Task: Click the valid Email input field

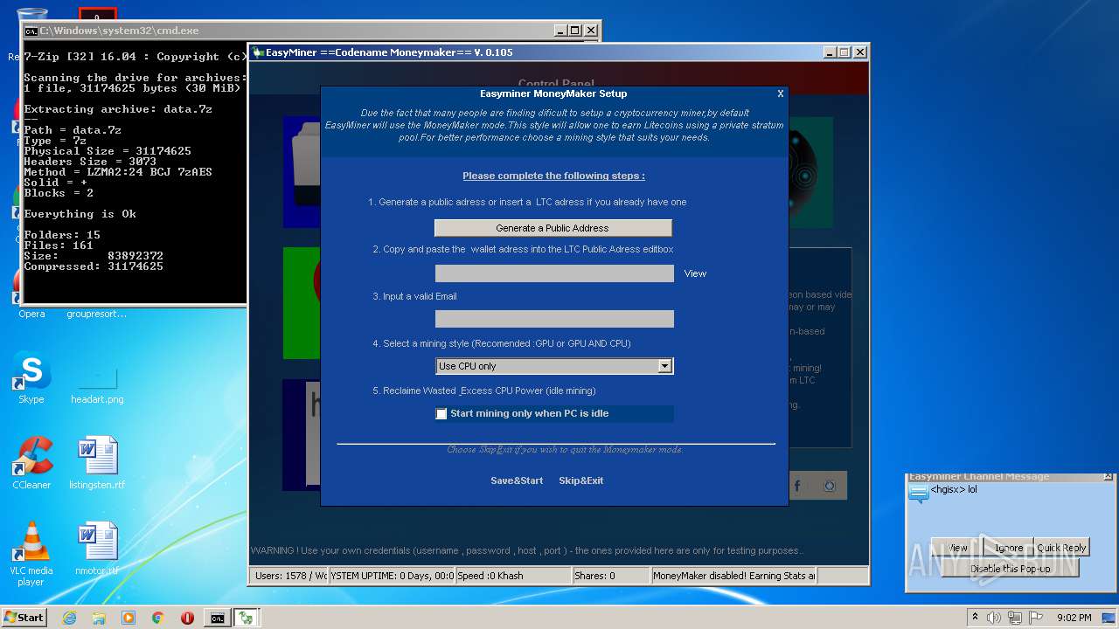Action: pyautogui.click(x=554, y=319)
